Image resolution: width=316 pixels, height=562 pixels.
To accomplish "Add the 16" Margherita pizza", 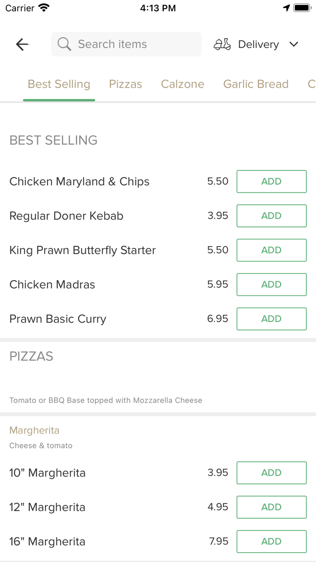I will (271, 542).
